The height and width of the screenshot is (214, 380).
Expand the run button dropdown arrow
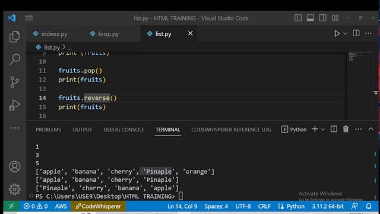(x=345, y=34)
